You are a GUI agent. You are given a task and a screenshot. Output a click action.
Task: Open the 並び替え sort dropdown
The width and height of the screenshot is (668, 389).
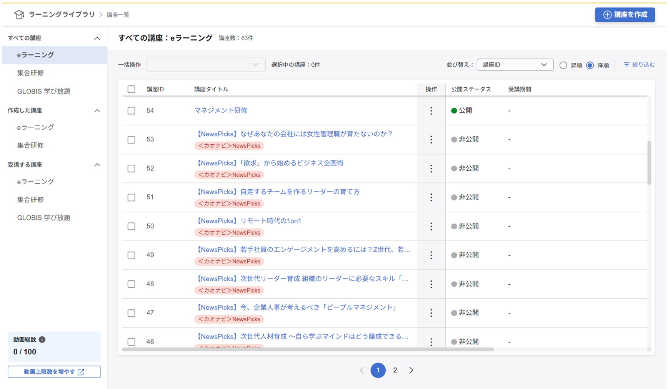pyautogui.click(x=515, y=65)
